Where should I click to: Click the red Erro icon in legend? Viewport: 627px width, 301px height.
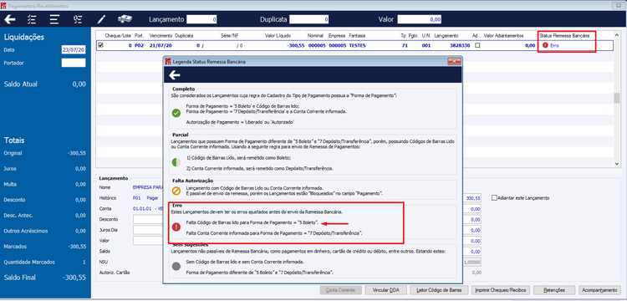click(x=176, y=227)
